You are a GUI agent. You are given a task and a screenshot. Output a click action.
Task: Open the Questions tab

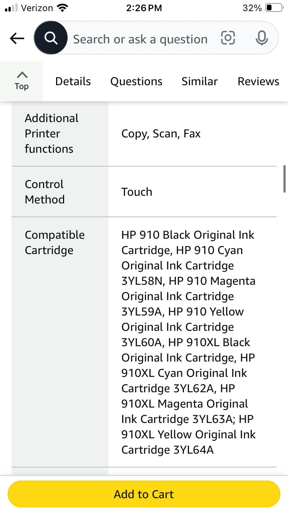click(136, 81)
